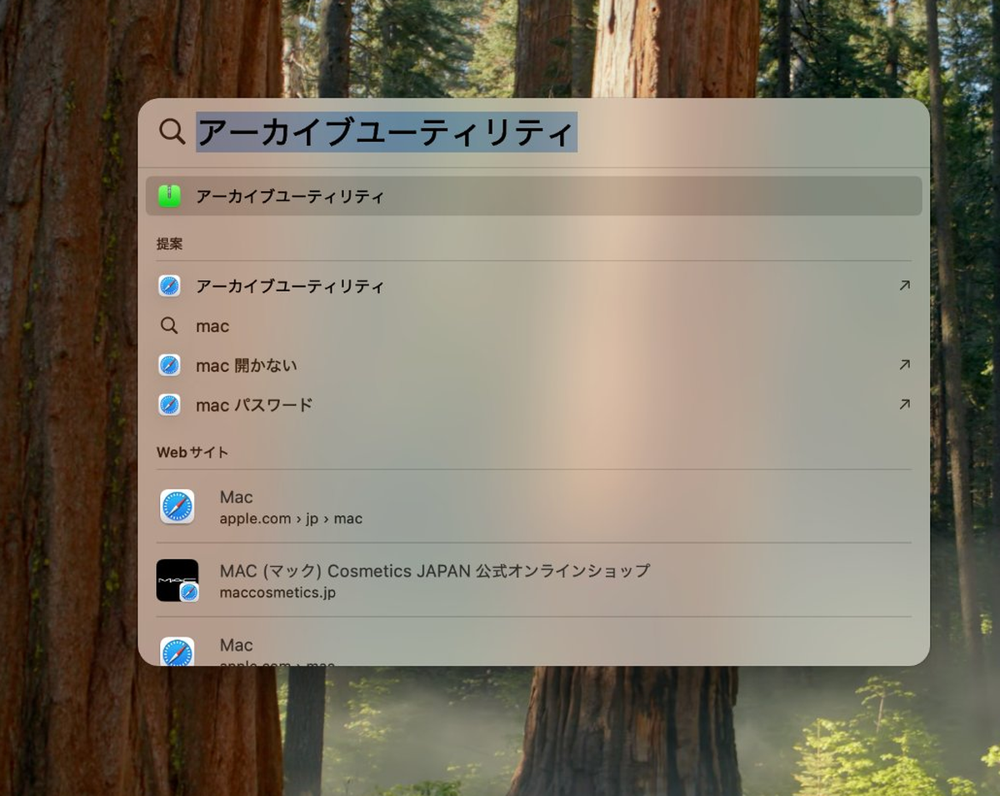This screenshot has height=796, width=1000.
Task: Open MAC (マック) Cosmetics JAPAN title link
Action: 434,571
